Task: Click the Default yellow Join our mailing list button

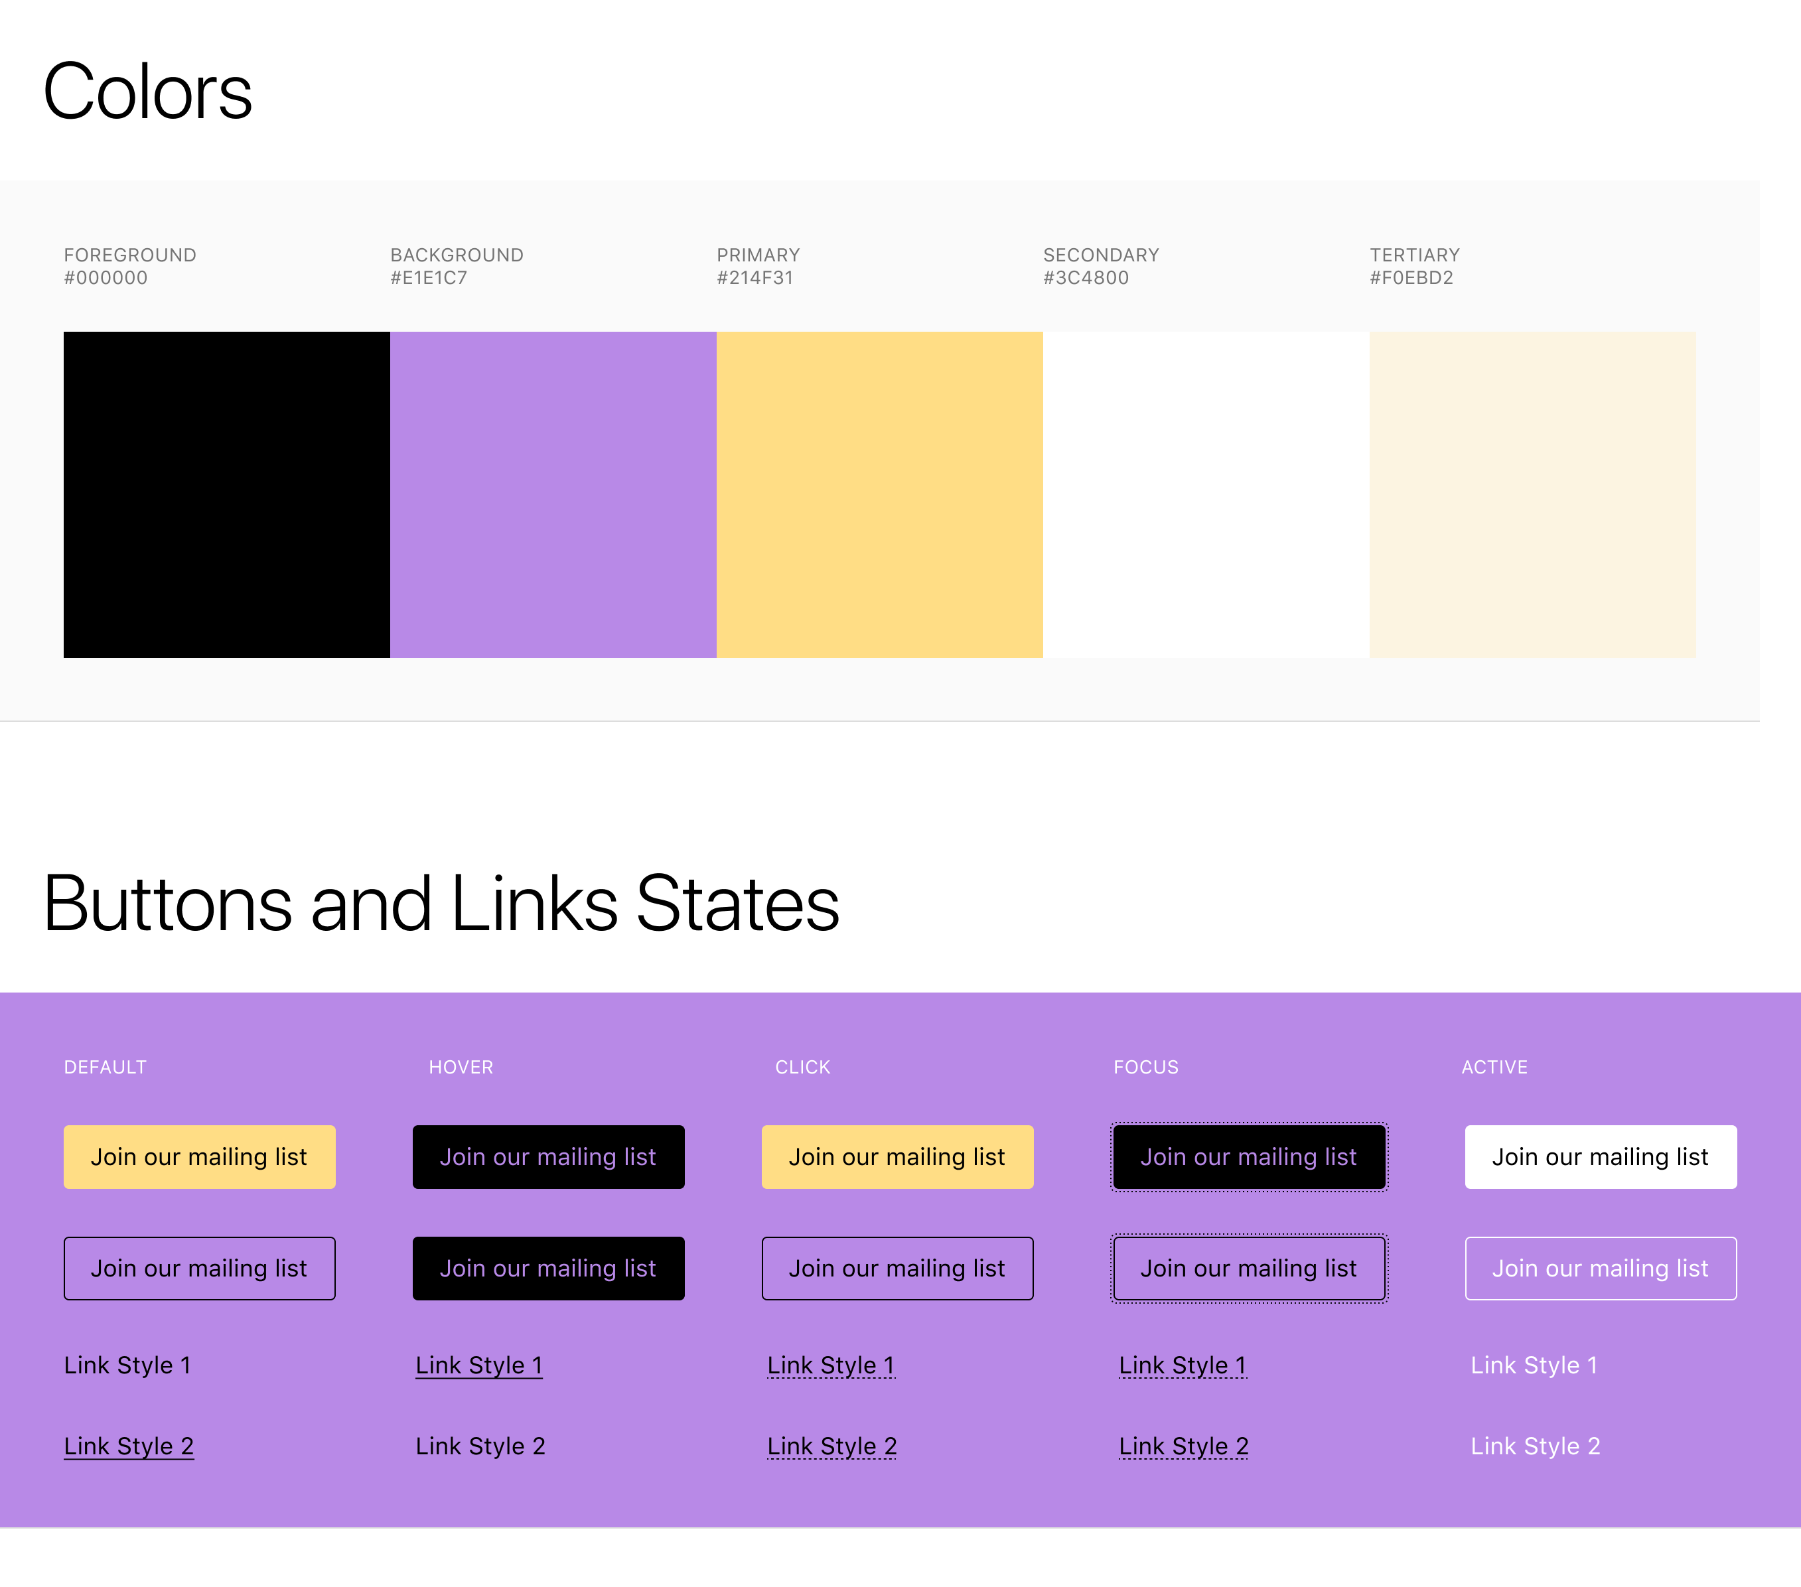Action: pyautogui.click(x=199, y=1156)
